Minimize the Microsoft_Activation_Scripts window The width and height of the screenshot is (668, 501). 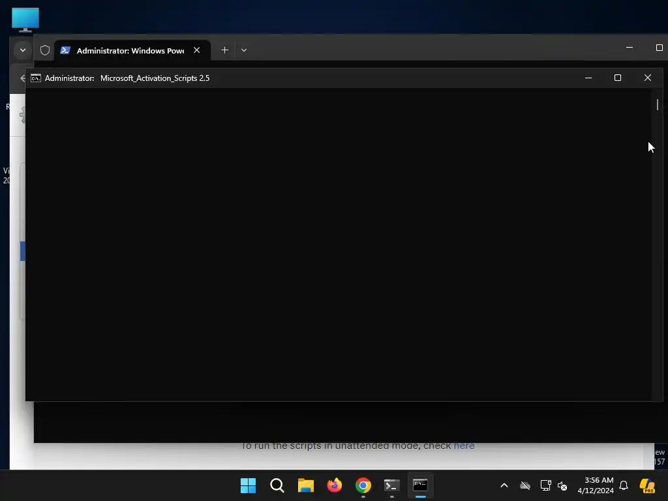(588, 78)
